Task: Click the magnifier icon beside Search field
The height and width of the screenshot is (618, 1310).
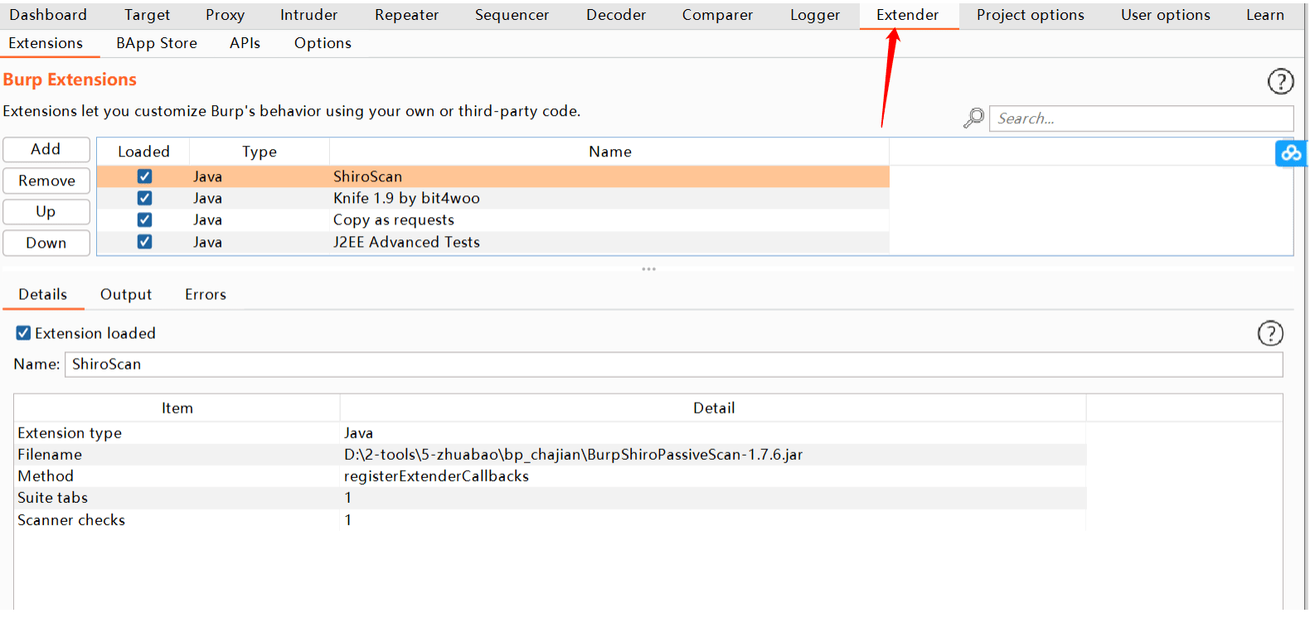Action: [973, 118]
